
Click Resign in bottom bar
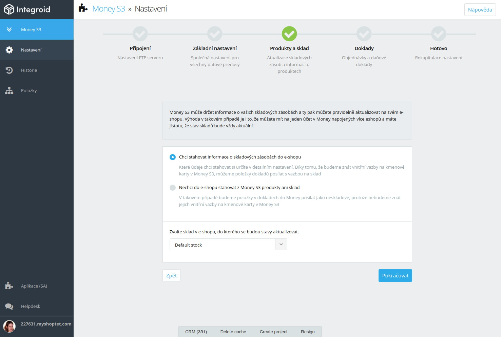pos(308,332)
